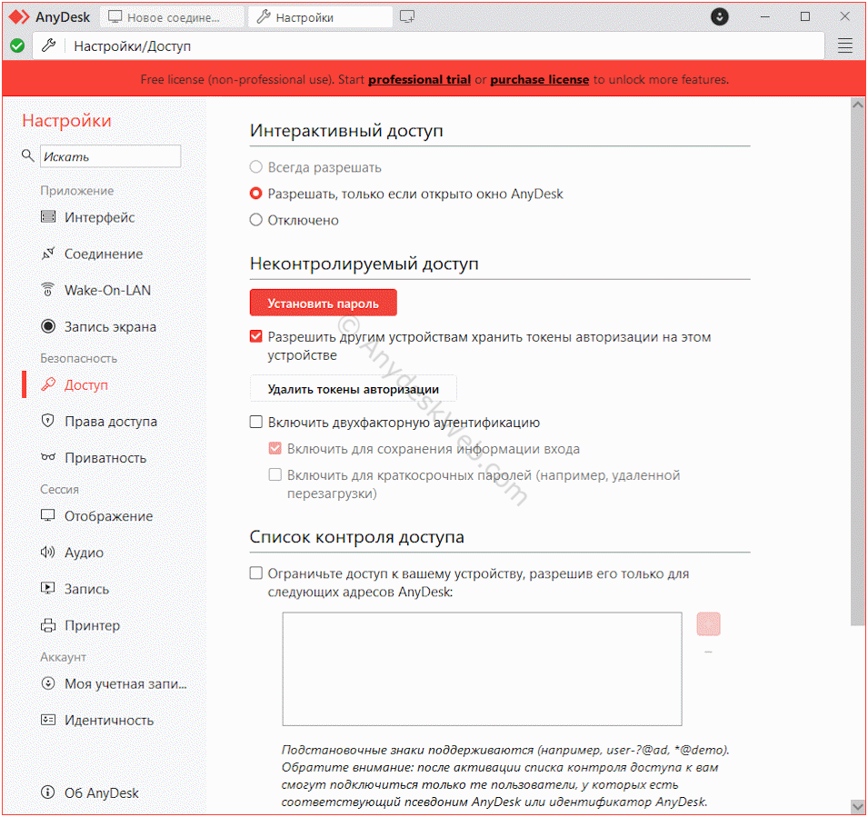Open the Идентичность settings section
Image resolution: width=868 pixels, height=817 pixels.
click(109, 720)
